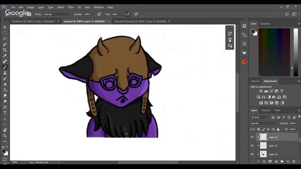
Task: Add Brightness/Contrast adjustment
Action: (261, 91)
